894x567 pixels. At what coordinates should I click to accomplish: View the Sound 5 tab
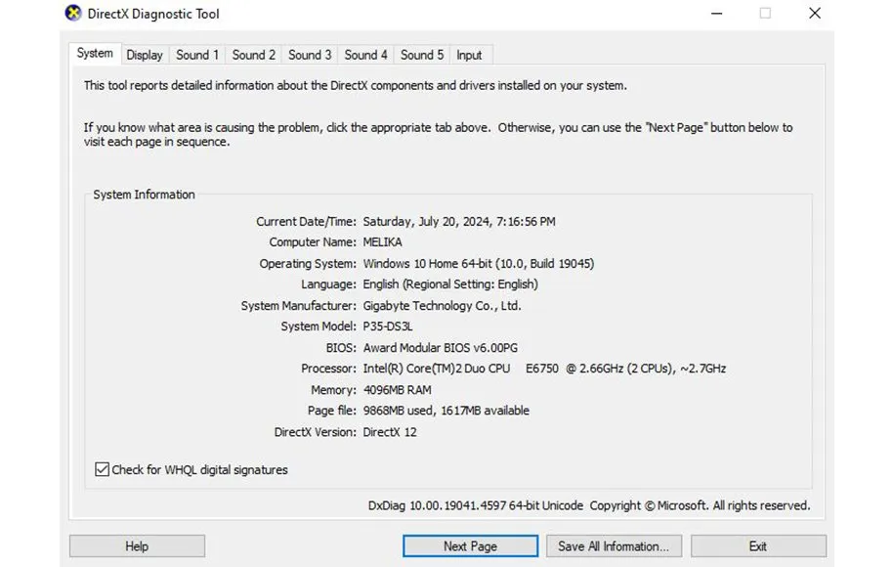(x=422, y=55)
